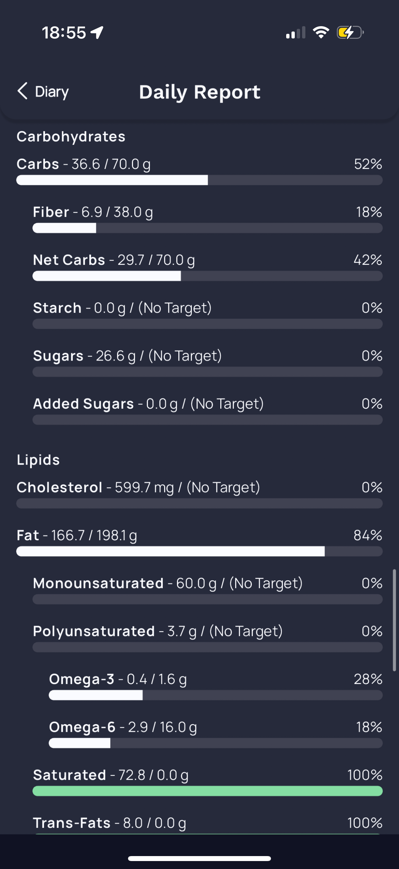Screen dimensions: 399x869
Task: Select the Fat progress bar
Action: click(x=199, y=551)
